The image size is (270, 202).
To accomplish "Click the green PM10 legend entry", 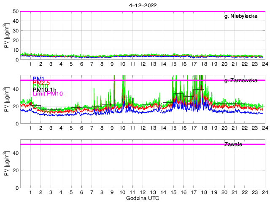I will coord(40,86).
